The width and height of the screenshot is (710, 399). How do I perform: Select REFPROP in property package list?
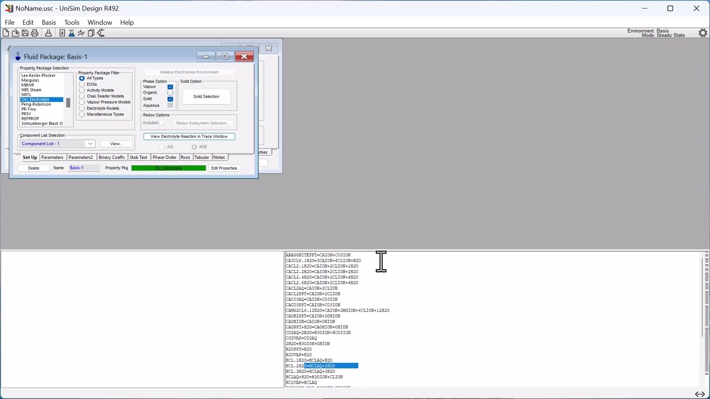point(30,119)
